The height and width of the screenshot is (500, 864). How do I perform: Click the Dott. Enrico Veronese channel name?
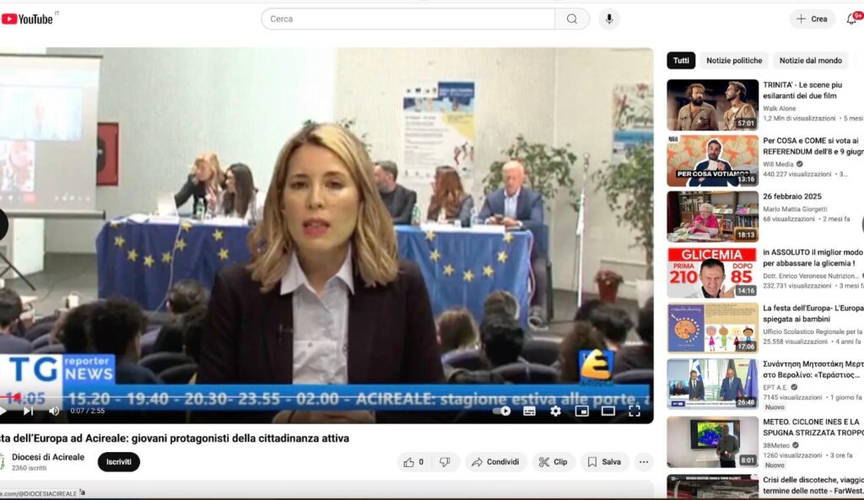[x=811, y=276]
